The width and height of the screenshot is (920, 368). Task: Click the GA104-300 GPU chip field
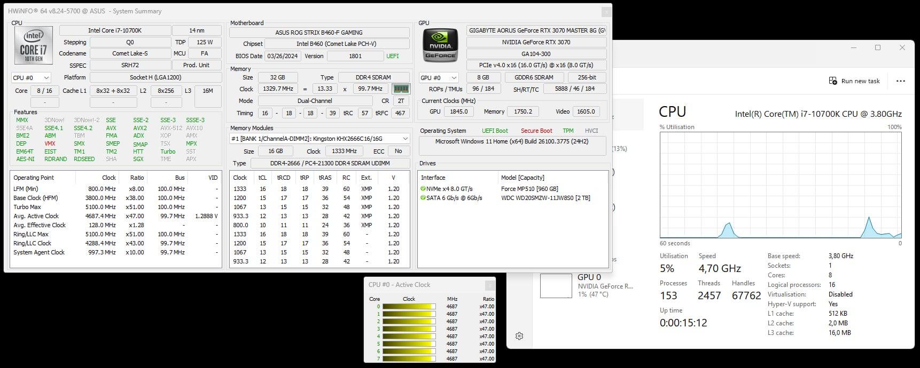[x=536, y=54]
